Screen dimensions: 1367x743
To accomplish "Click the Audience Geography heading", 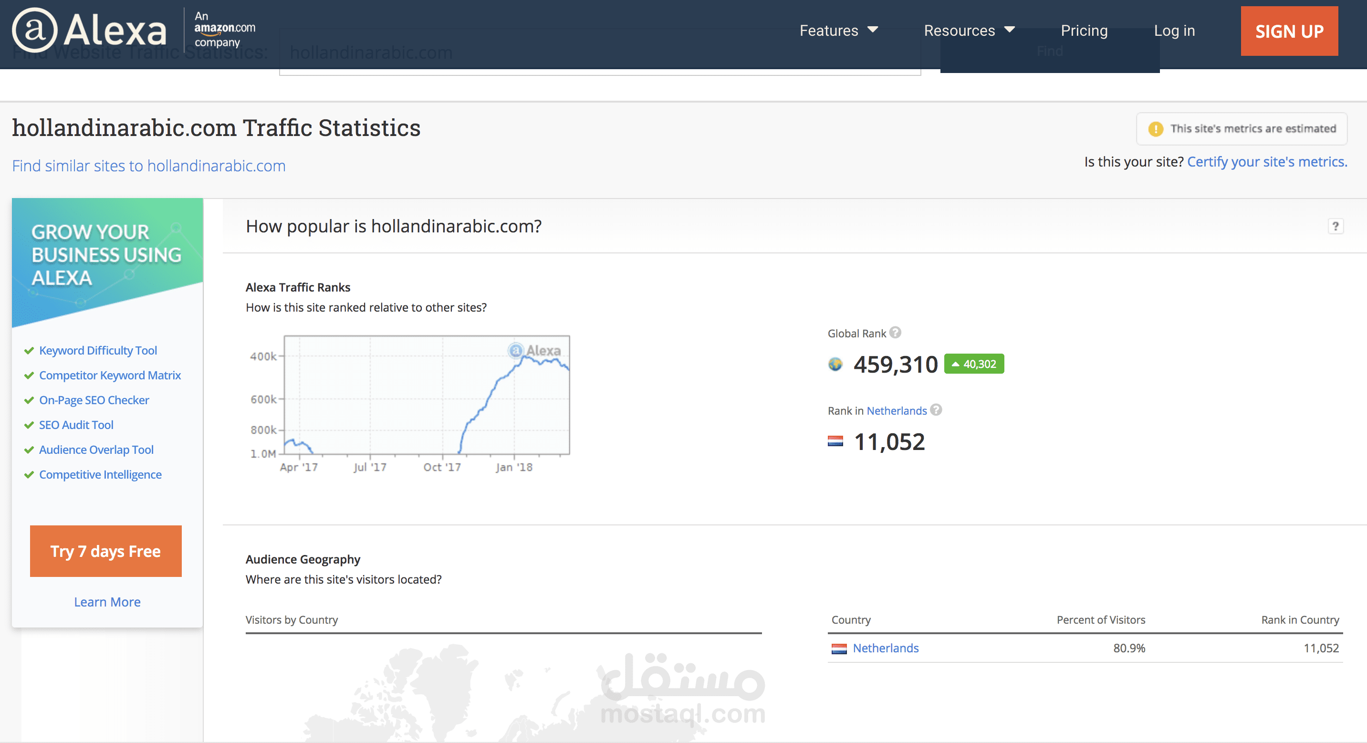I will 303,559.
